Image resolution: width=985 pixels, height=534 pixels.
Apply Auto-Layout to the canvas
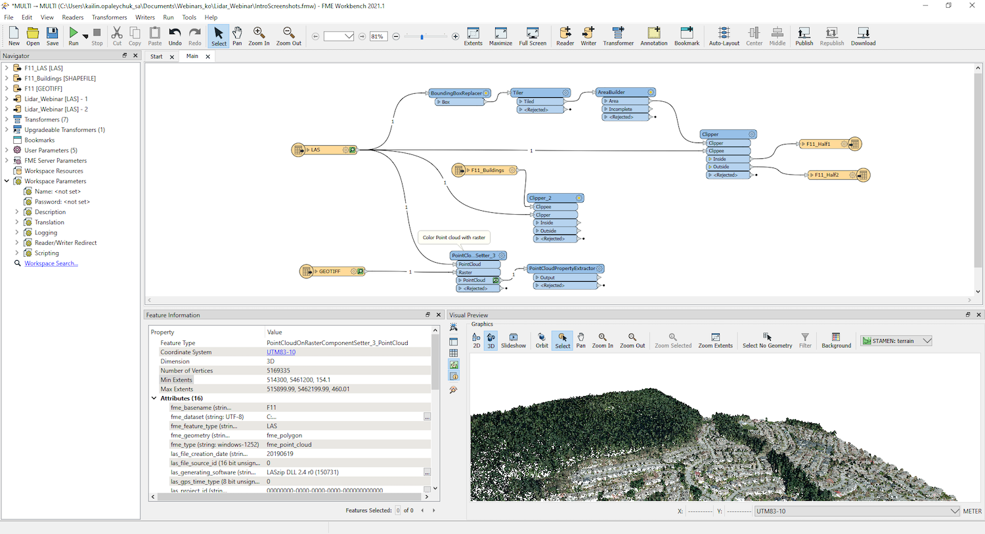(724, 36)
